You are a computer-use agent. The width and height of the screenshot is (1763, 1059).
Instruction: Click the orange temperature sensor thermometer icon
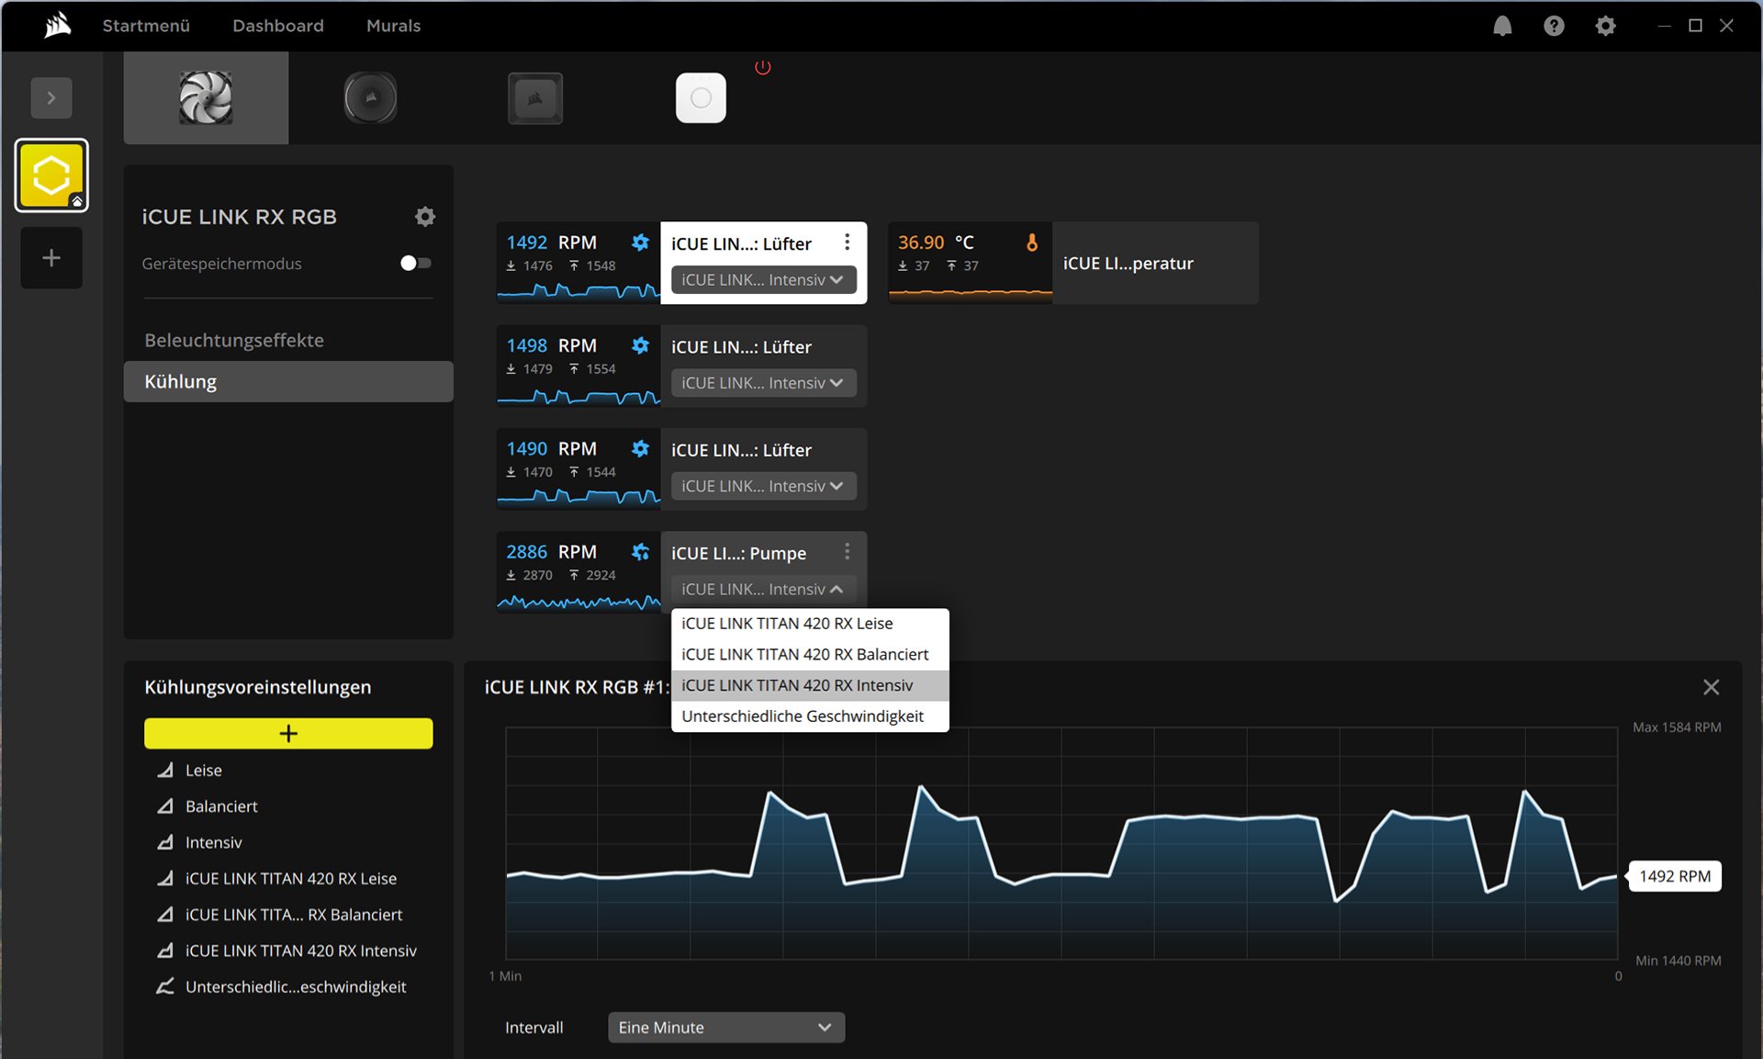1031,242
